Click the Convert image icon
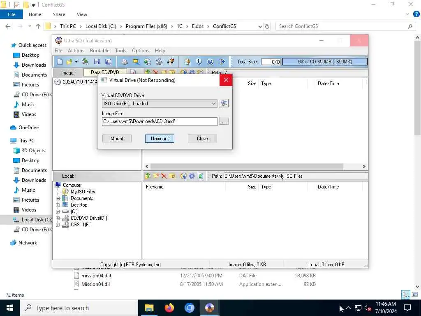 [x=147, y=62]
